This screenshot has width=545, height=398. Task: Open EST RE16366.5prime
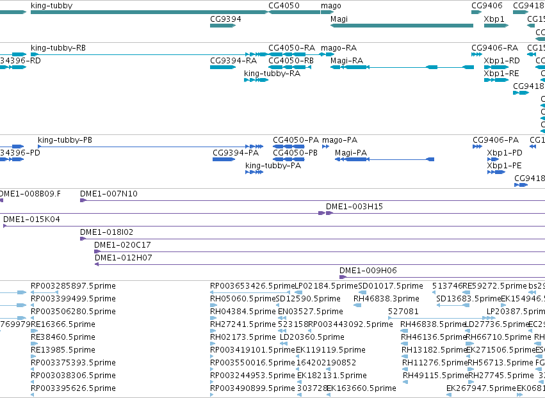(34, 331)
